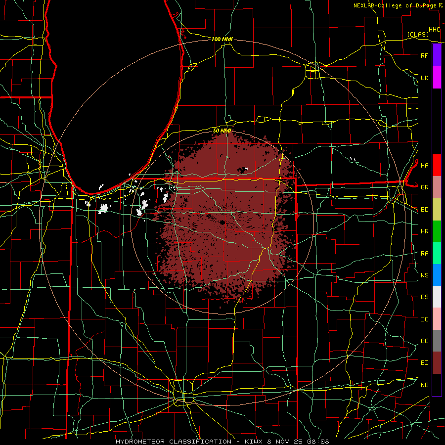Click the RF legend label
Screen dimensions: 445x445
click(x=424, y=55)
